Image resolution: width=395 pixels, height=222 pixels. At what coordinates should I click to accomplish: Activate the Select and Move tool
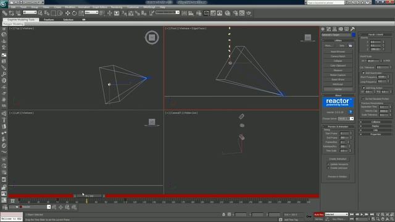[67, 13]
